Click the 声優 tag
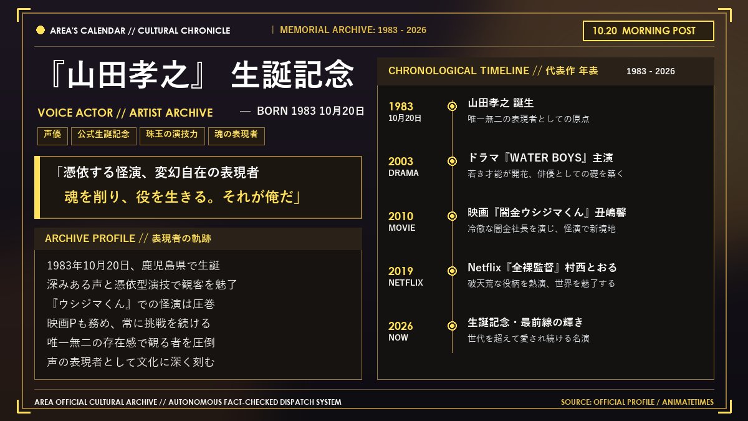Image resolution: width=748 pixels, height=421 pixels. [x=52, y=135]
